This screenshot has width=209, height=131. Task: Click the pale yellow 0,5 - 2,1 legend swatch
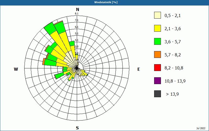158,15
